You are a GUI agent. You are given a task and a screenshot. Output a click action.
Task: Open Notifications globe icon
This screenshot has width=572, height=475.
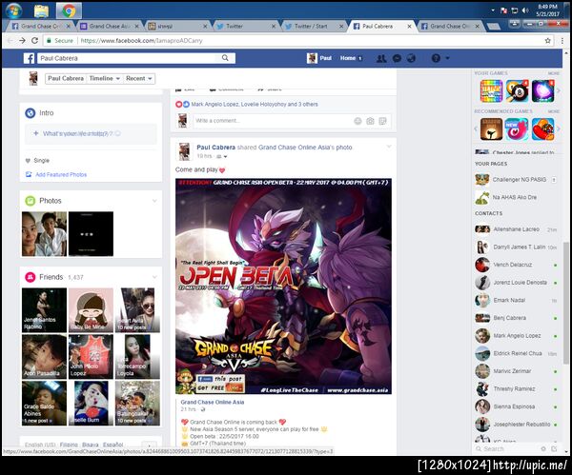click(411, 58)
